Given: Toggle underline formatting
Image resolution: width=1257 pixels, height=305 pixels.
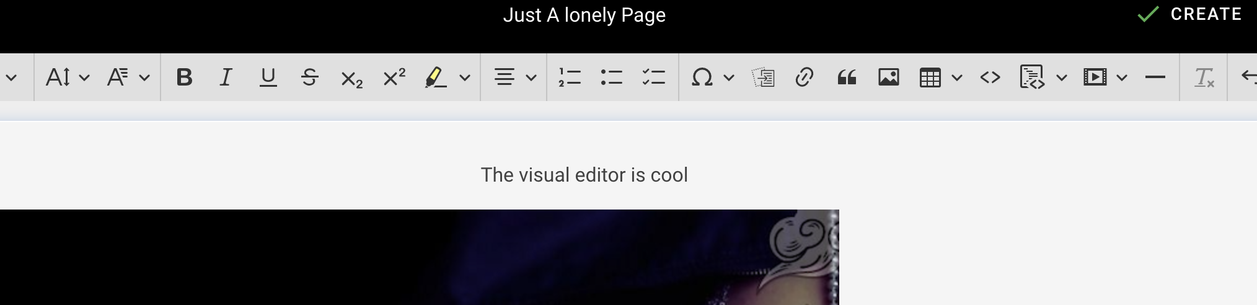Looking at the screenshot, I should point(268,77).
